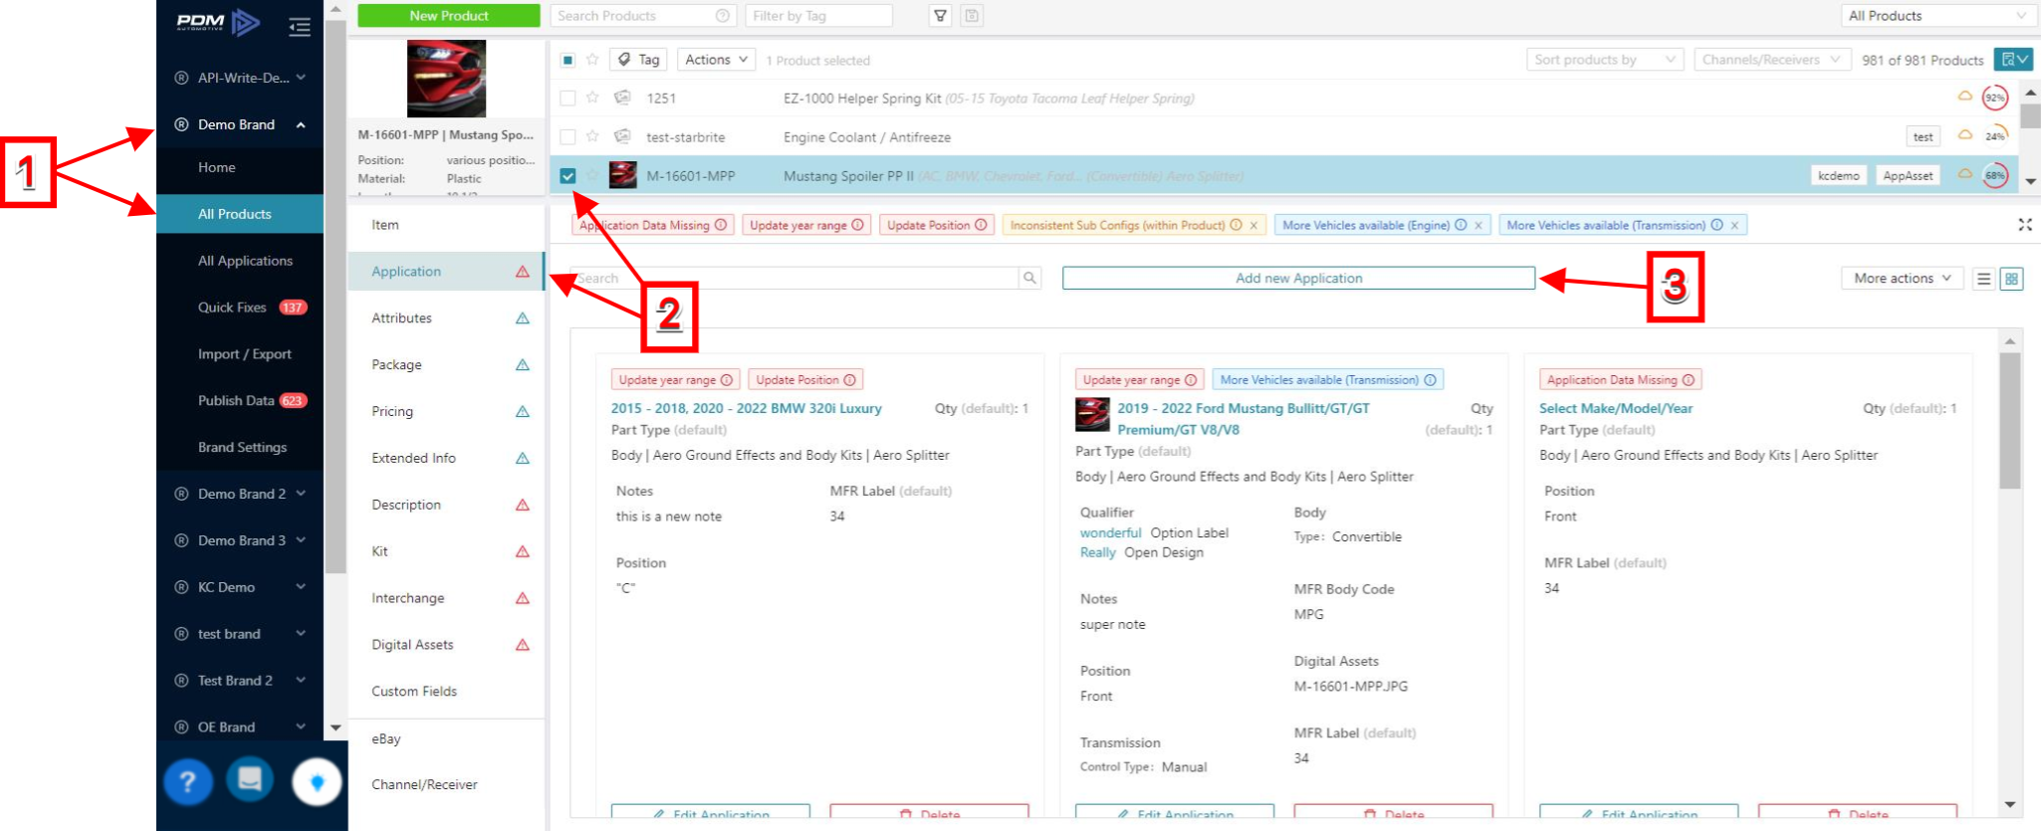Image resolution: width=2041 pixels, height=831 pixels.
Task: Click cloud icon on 1251 row
Action: [1964, 97]
